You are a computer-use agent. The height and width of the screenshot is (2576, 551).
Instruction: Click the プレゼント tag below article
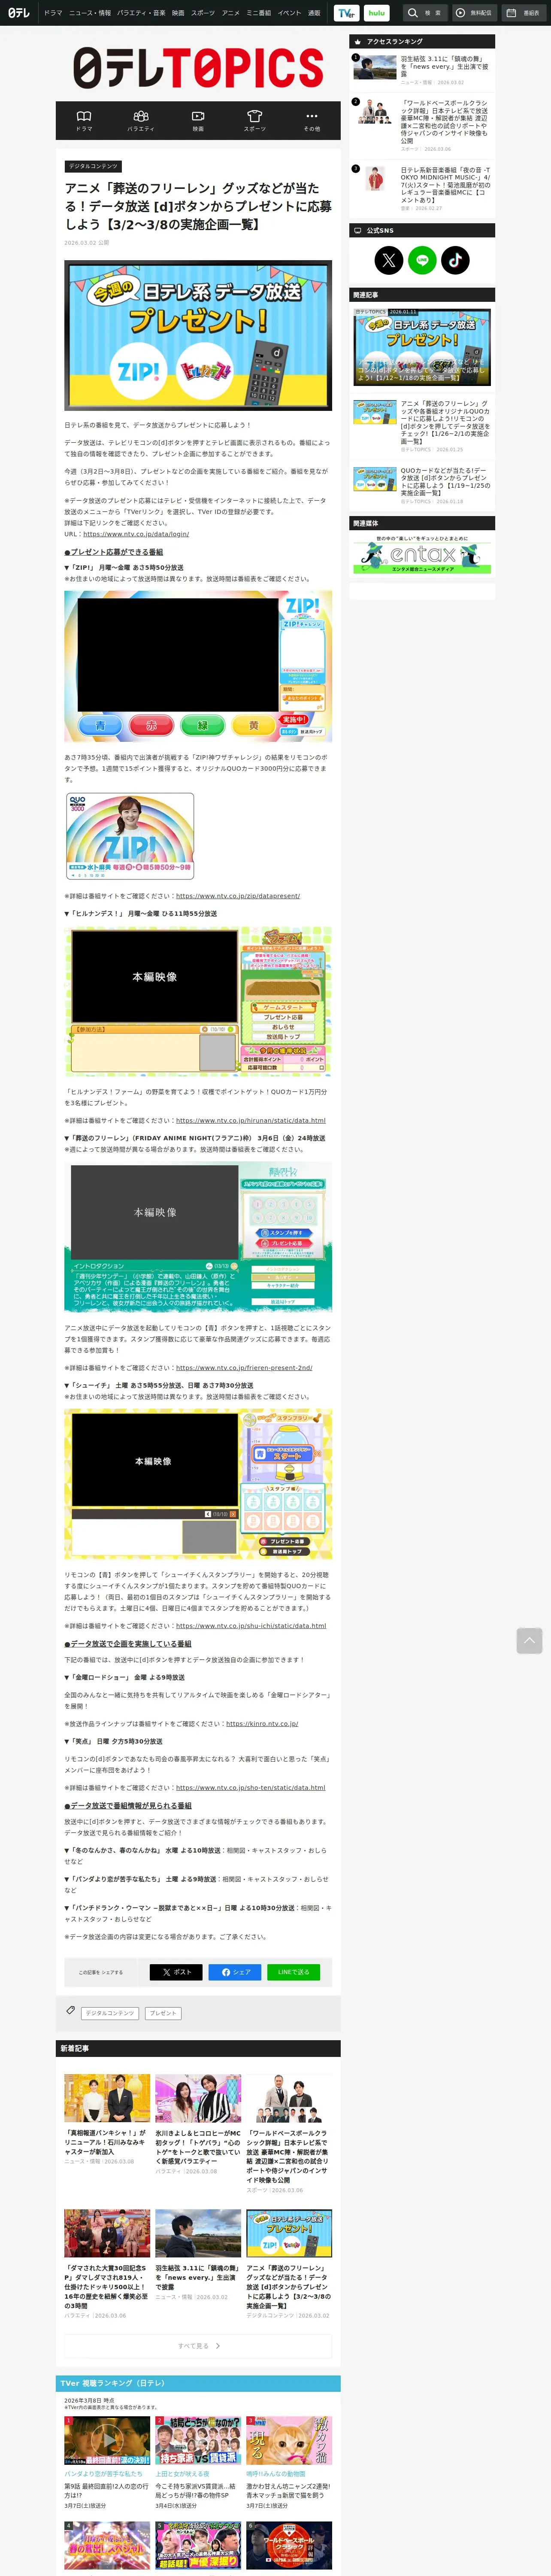(163, 2013)
